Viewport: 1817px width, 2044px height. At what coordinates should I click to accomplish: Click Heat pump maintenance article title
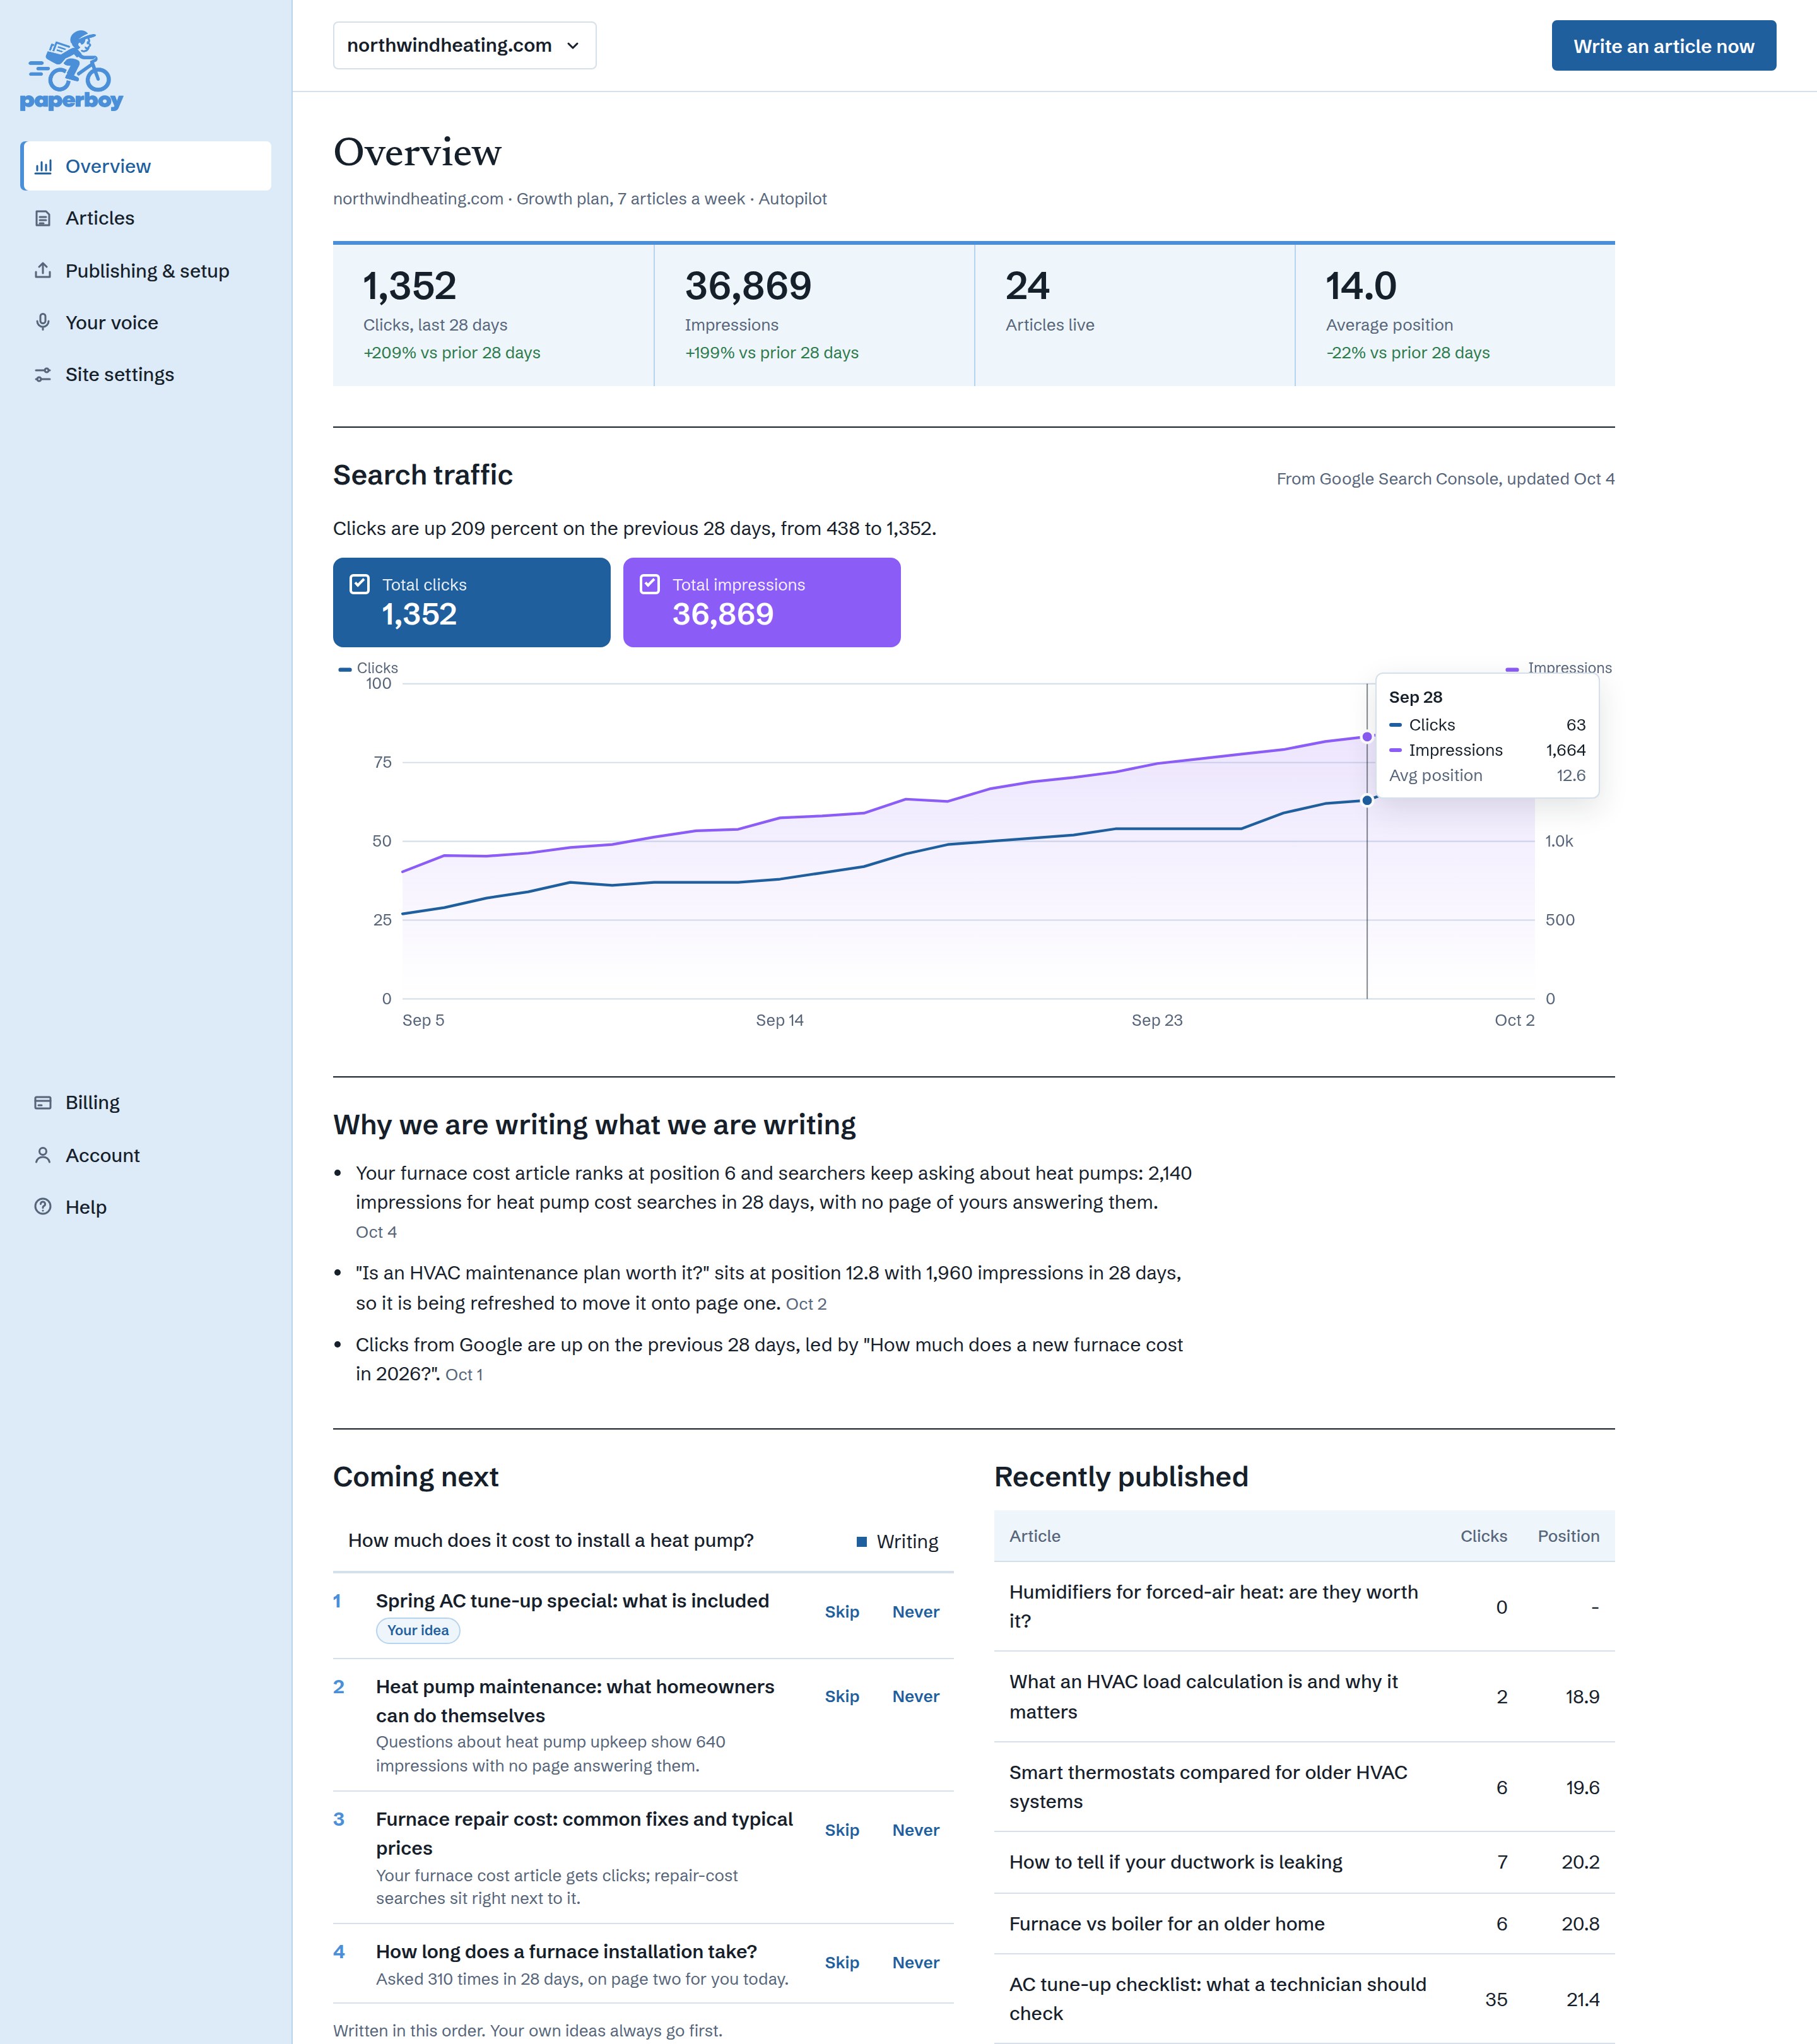click(x=575, y=1701)
